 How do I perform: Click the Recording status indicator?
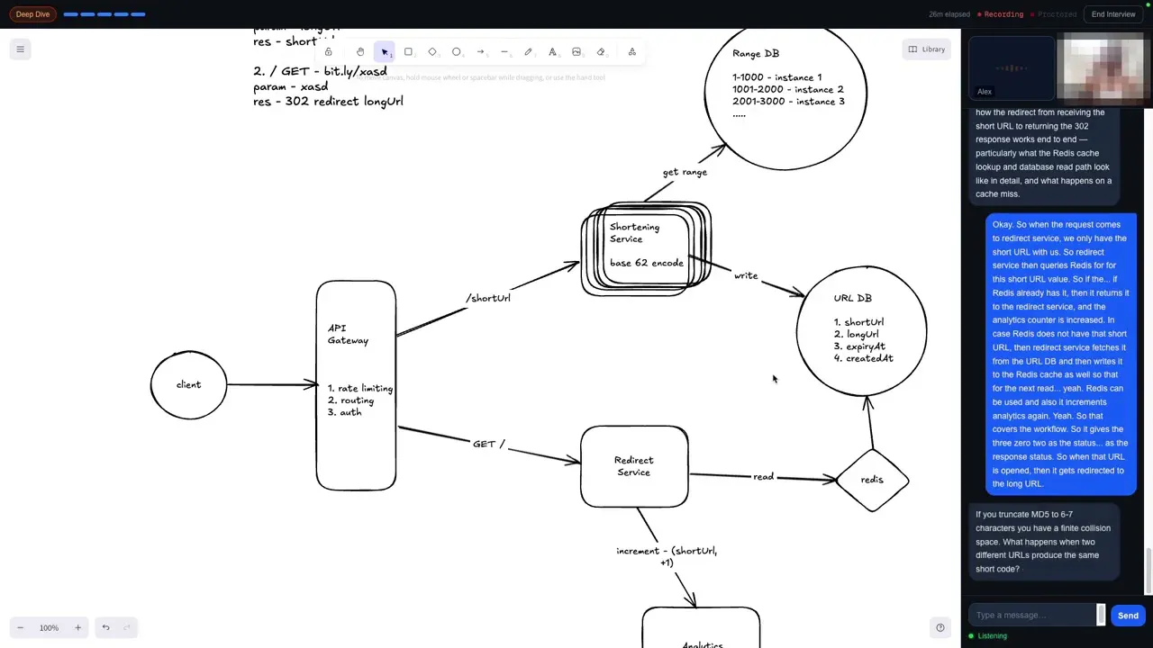click(1000, 14)
